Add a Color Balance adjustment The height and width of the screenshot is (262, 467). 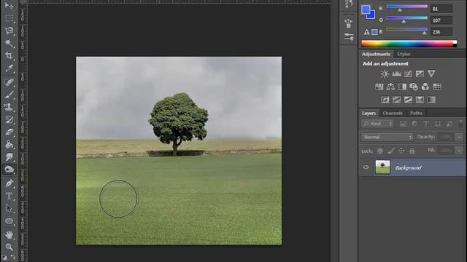coord(390,87)
